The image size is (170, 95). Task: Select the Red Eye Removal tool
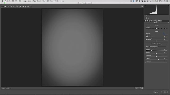coord(23,6)
